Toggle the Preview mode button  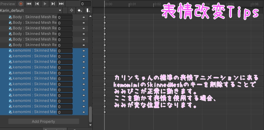pos(8,4)
